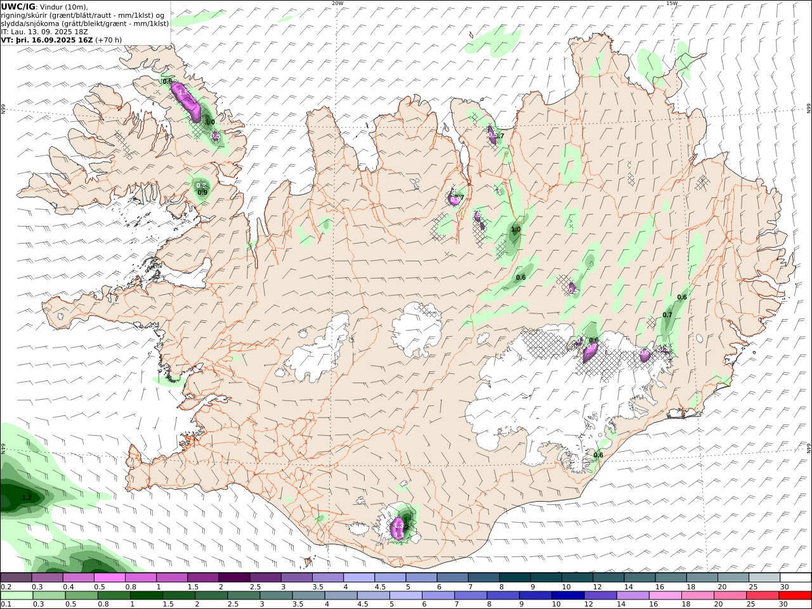Select the darkest purple swatch labeled 2, upper scale

[x=234, y=578]
